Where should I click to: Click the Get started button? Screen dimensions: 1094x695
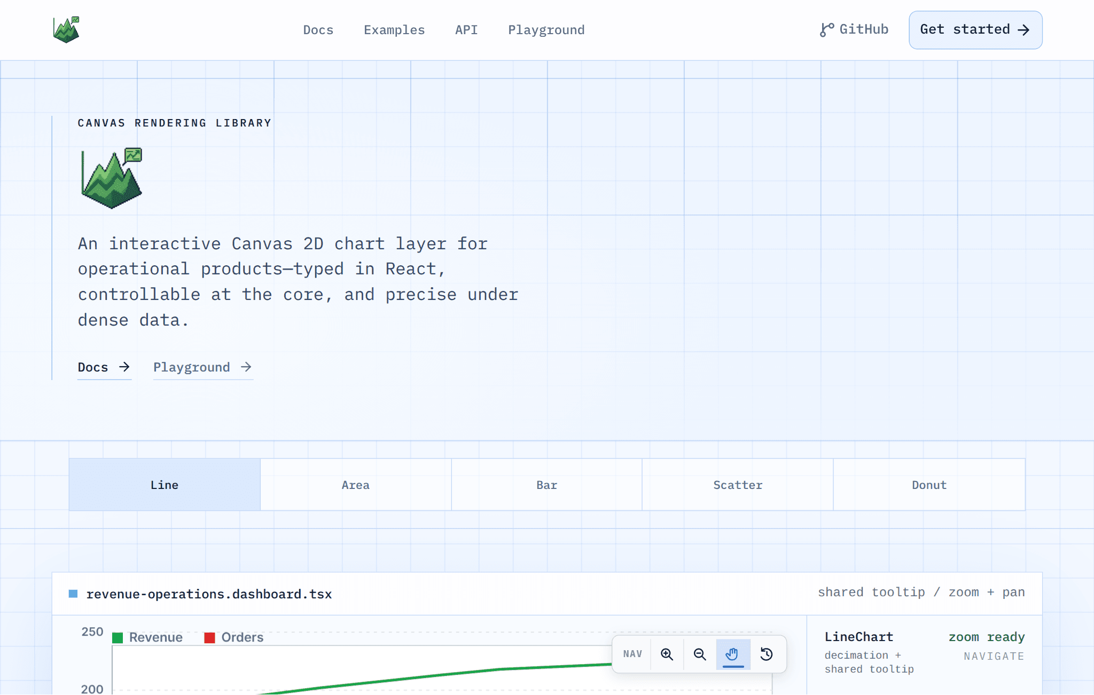(975, 30)
